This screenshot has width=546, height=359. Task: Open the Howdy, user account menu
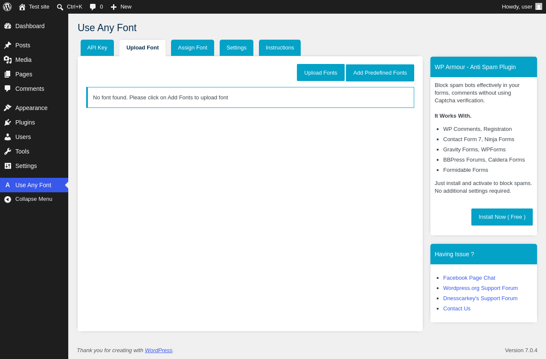point(522,7)
